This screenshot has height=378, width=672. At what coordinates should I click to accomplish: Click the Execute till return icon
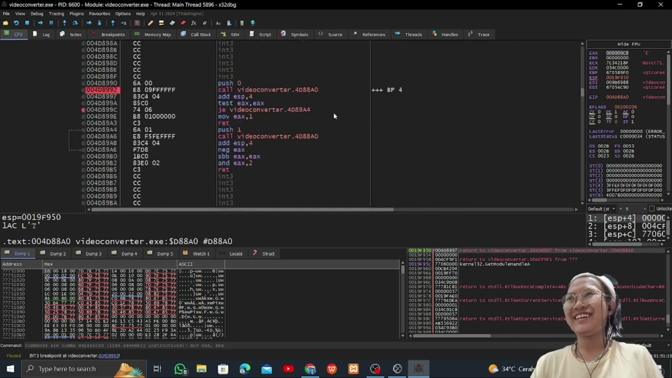click(112, 23)
